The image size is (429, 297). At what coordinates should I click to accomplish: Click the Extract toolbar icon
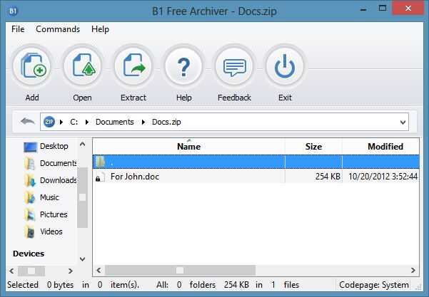coord(133,66)
